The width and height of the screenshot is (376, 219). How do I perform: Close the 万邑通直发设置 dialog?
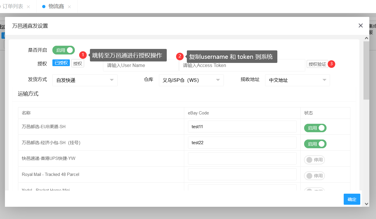pyautogui.click(x=361, y=26)
